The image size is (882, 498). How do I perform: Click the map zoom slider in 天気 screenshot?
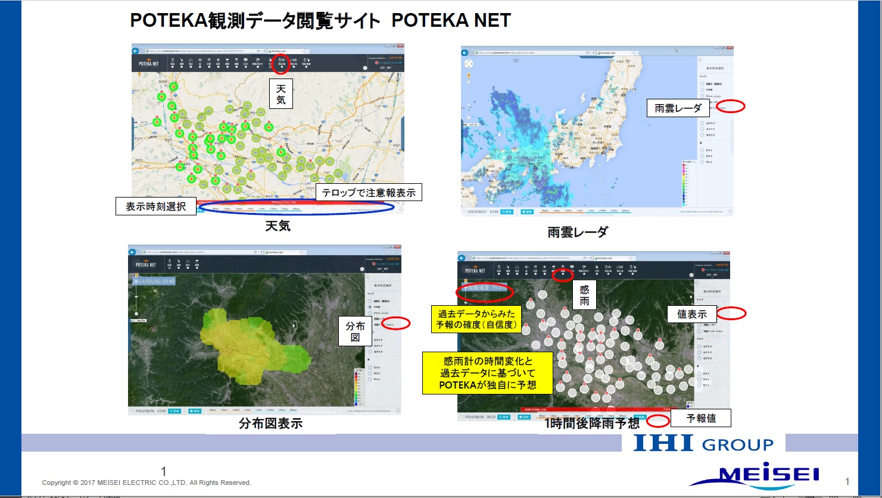click(x=139, y=98)
